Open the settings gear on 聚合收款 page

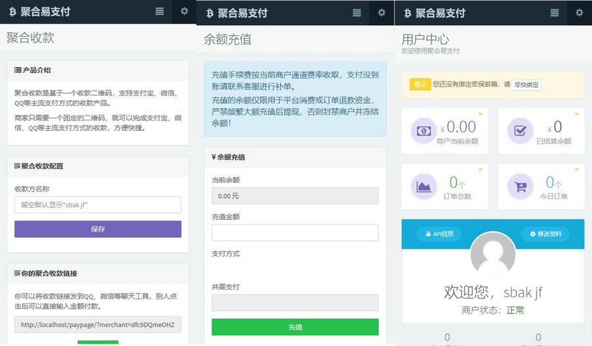click(x=184, y=12)
